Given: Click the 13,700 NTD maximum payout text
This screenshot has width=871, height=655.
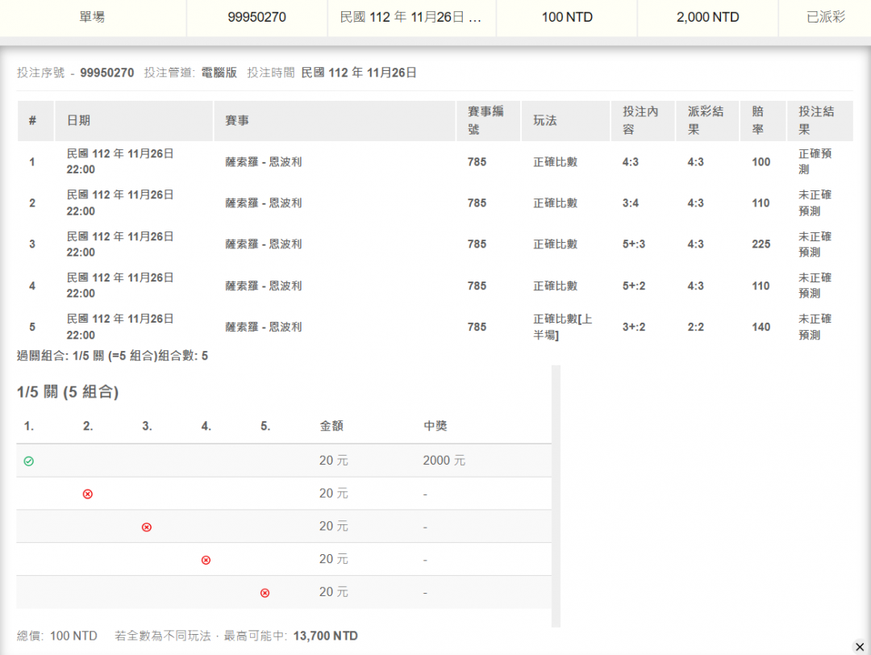Looking at the screenshot, I should coord(326,636).
